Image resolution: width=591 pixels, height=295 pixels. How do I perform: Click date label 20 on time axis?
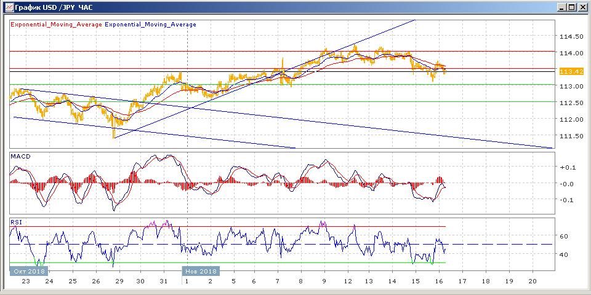pos(532,281)
